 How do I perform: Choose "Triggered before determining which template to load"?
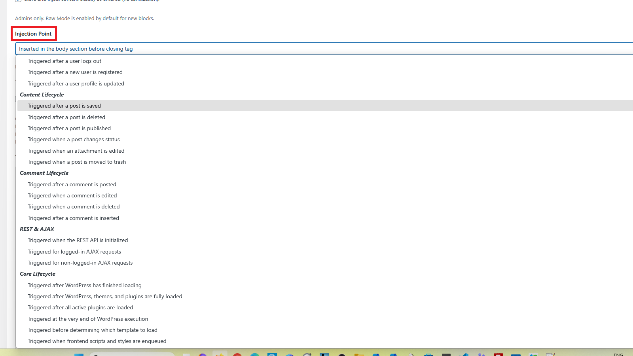[325, 330]
